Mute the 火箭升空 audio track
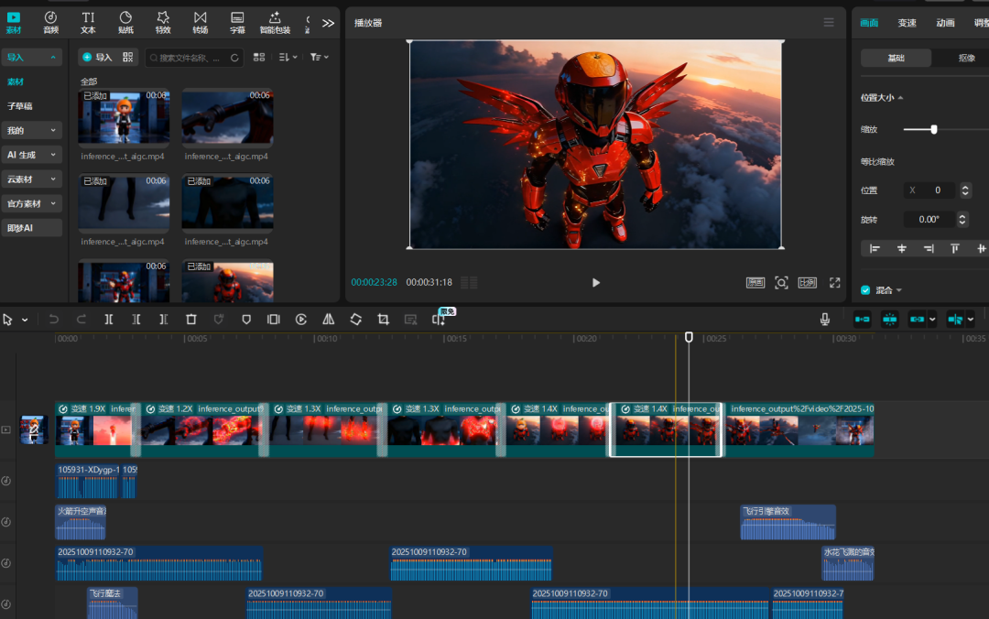The height and width of the screenshot is (619, 989). 6,522
